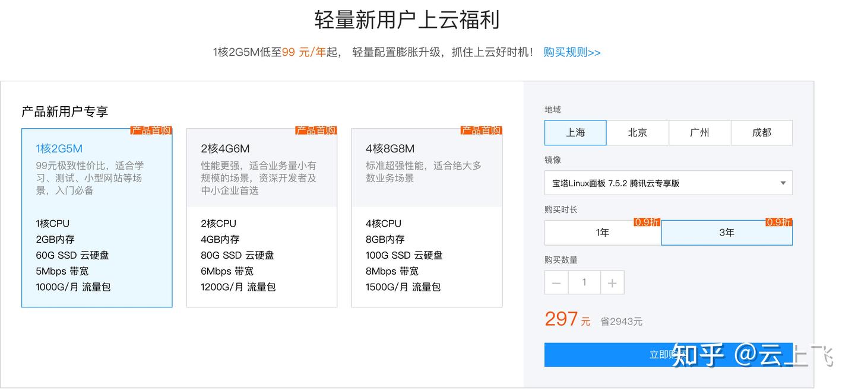Select the 上海 region
The image size is (855, 391).
click(x=575, y=132)
